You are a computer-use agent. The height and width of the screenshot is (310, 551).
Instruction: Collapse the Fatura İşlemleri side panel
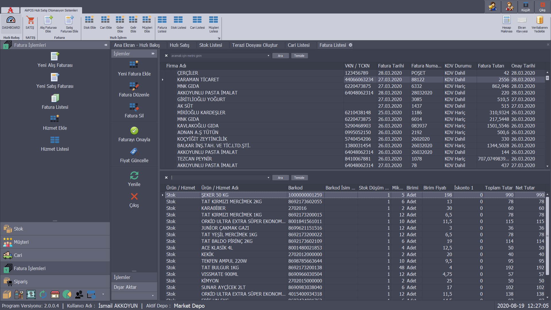tap(106, 45)
